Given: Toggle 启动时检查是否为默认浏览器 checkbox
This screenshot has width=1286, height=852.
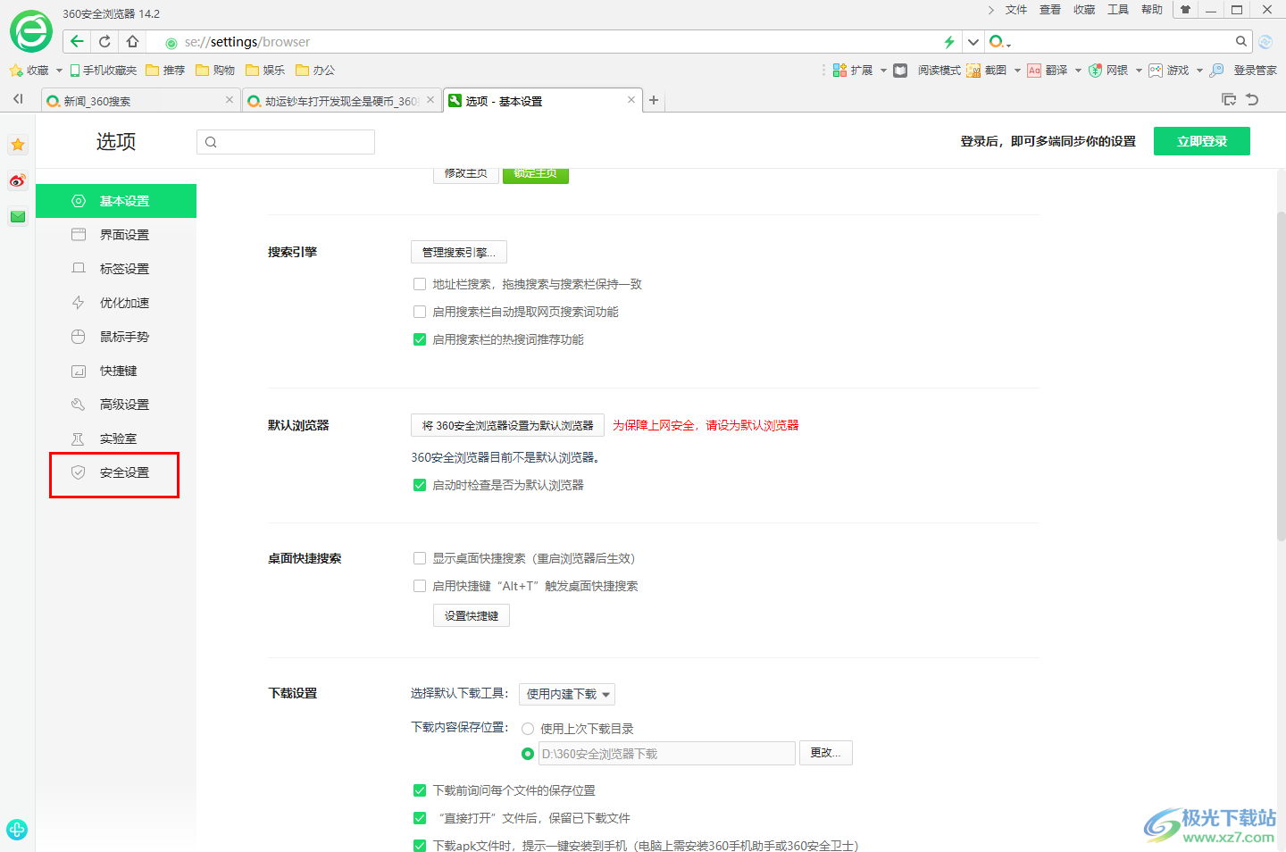Looking at the screenshot, I should (x=420, y=485).
